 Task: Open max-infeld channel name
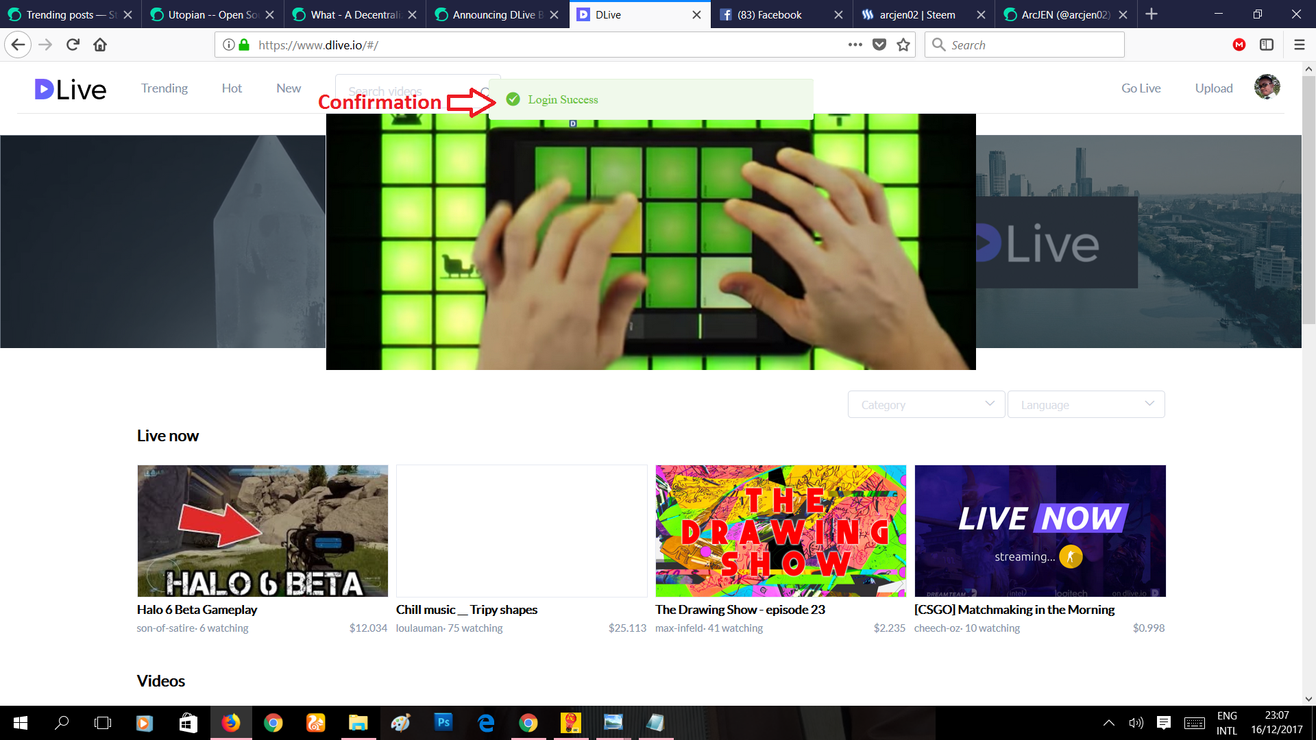coord(679,628)
